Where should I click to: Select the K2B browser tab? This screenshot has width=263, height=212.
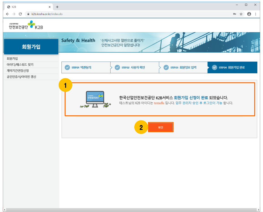coord(29,7)
